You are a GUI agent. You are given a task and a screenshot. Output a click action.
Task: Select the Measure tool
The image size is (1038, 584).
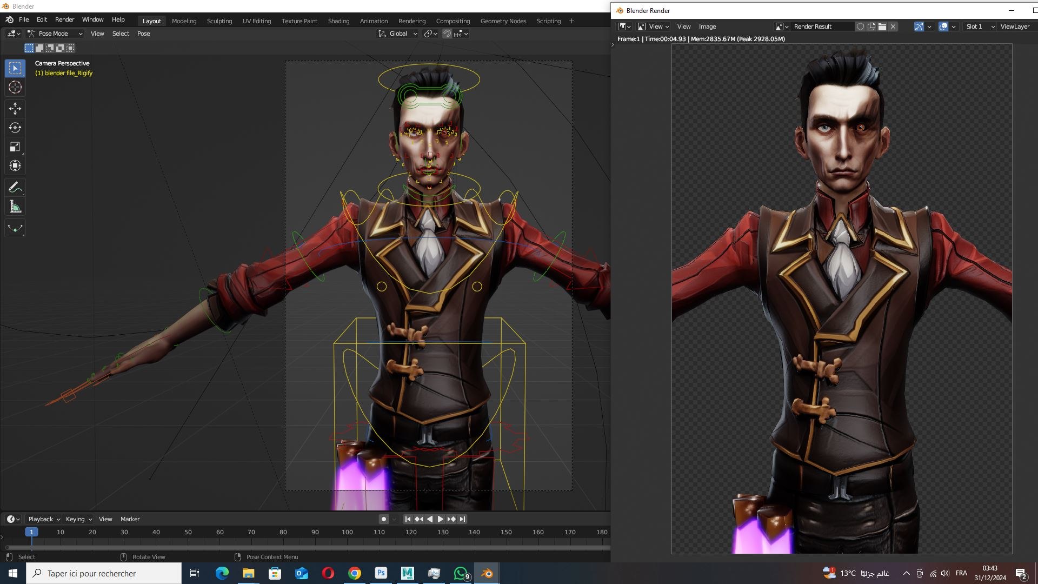(15, 207)
